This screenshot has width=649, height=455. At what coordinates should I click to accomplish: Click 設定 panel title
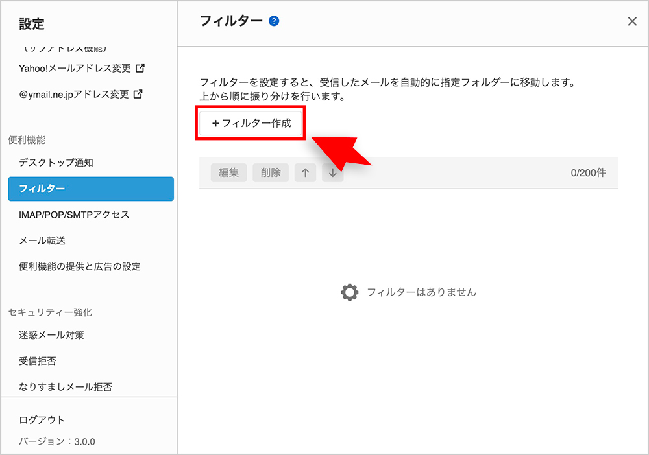pos(31,24)
